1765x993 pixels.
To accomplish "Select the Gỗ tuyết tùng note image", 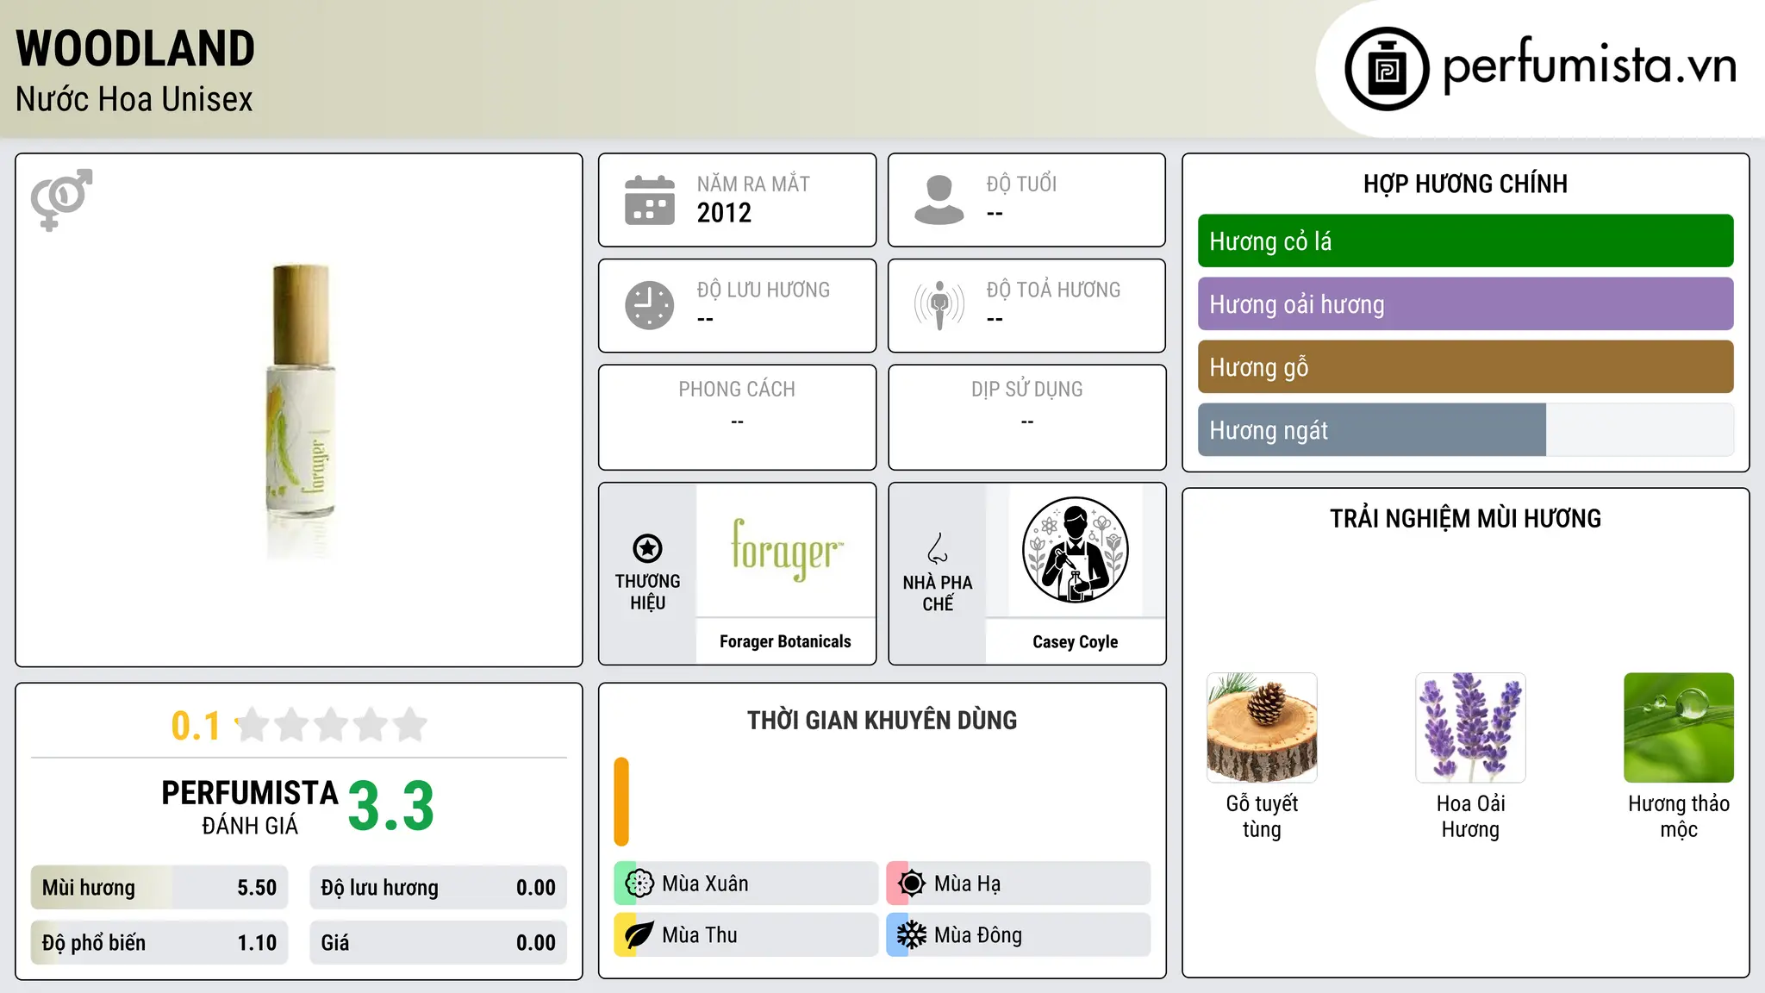I will coord(1262,728).
